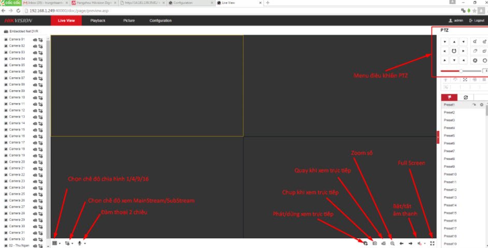Start all live view button

(x=365, y=243)
